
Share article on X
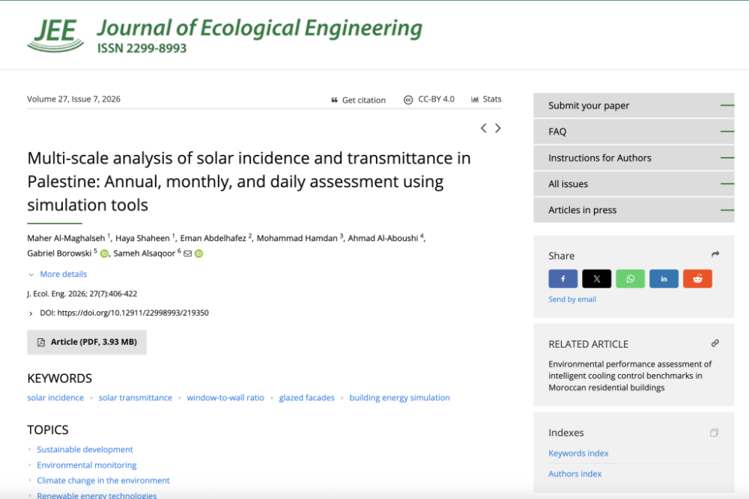pyautogui.click(x=596, y=278)
